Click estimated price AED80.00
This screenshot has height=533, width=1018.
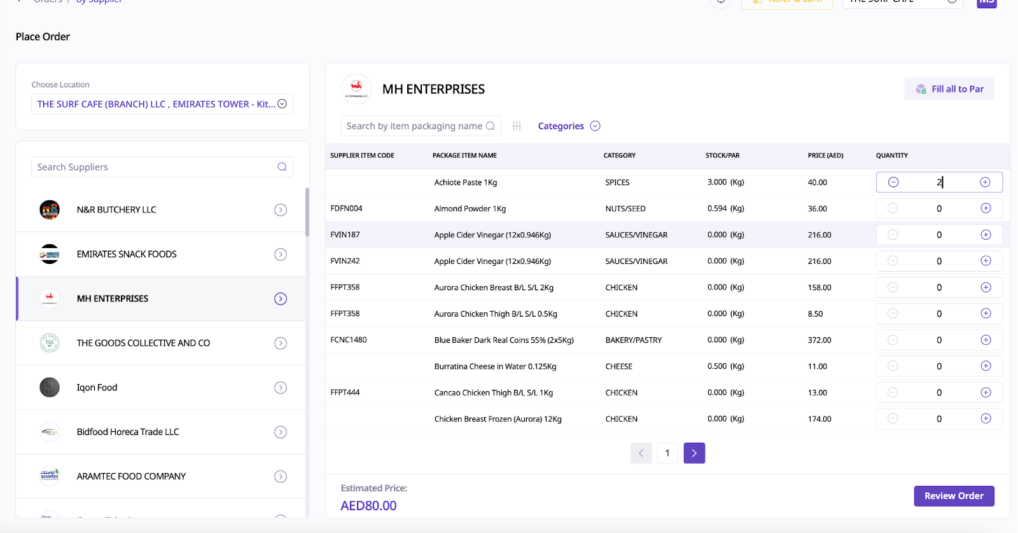click(x=368, y=506)
